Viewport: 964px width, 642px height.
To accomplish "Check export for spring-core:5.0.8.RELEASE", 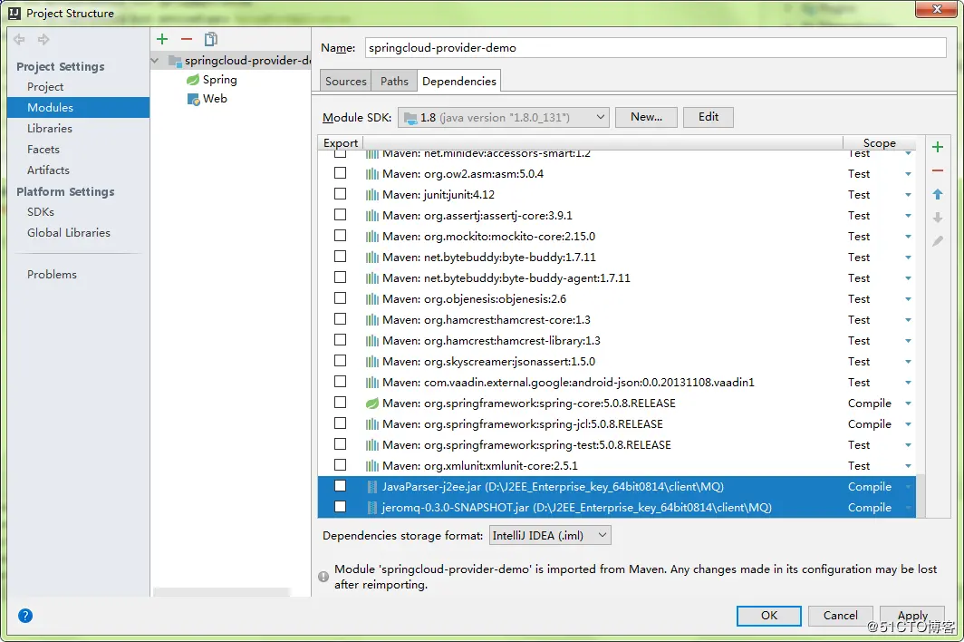I will tap(340, 403).
